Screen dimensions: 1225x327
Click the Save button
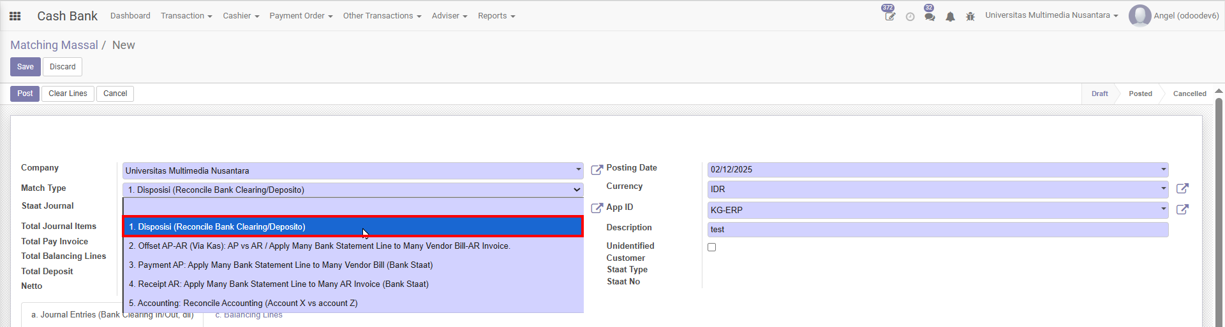(x=26, y=67)
